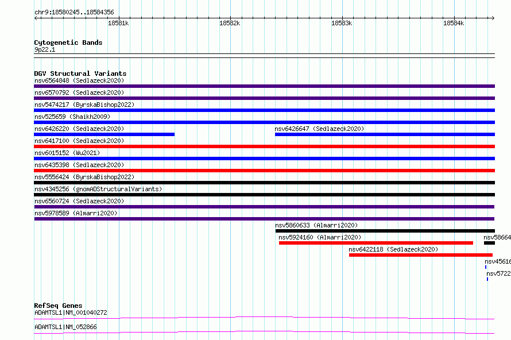Open variant nsv525659 (Shaikh2009)
Image resolution: width=511 pixels, height=340 pixels.
coord(72,117)
